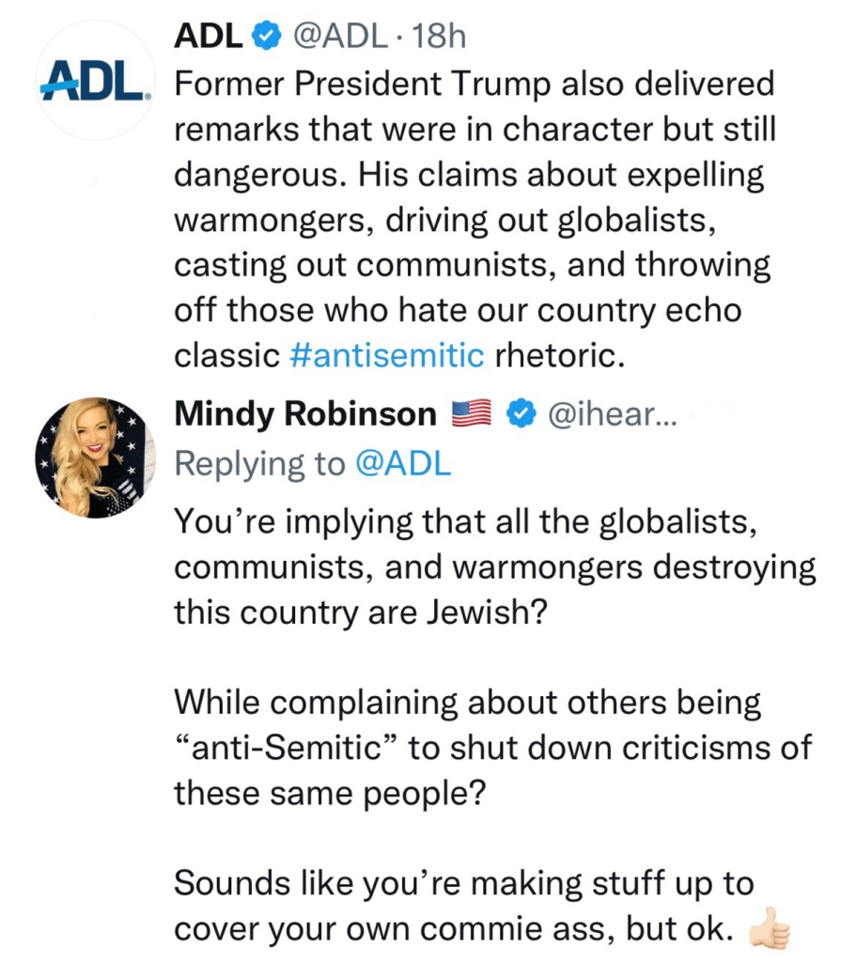Click the 'Replying to' label

[260, 464]
